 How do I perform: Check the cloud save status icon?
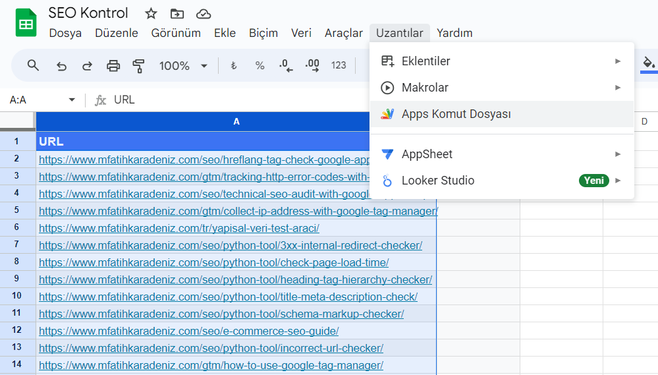[x=204, y=14]
